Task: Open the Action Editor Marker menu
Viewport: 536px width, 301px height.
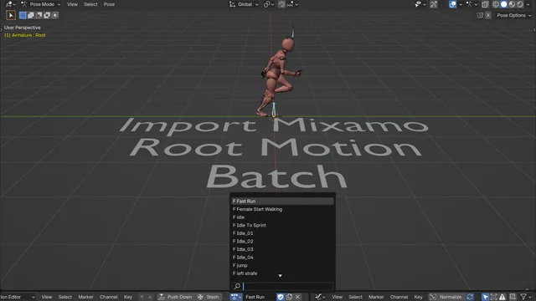Action: [85, 297]
